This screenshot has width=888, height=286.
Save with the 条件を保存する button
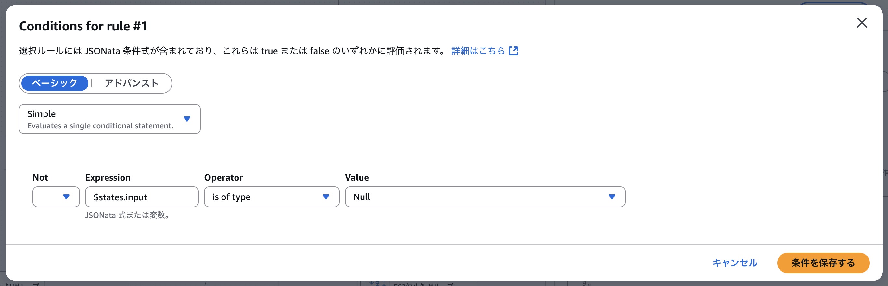823,263
